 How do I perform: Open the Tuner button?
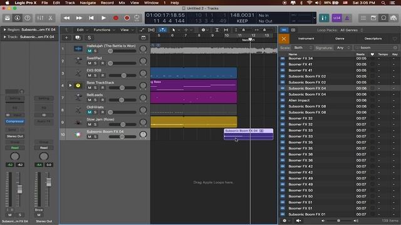click(324, 18)
